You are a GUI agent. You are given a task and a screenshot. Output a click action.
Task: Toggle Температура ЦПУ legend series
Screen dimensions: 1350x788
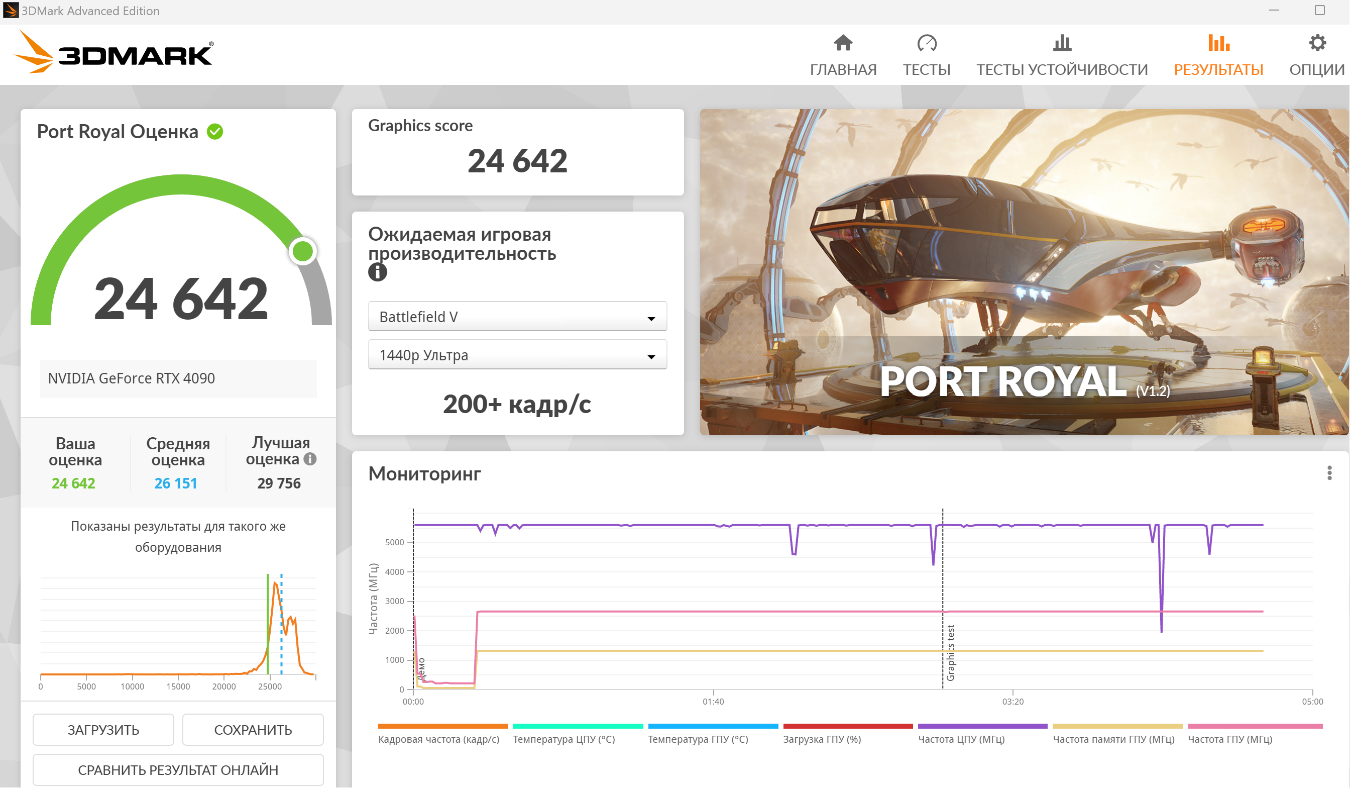pyautogui.click(x=564, y=739)
